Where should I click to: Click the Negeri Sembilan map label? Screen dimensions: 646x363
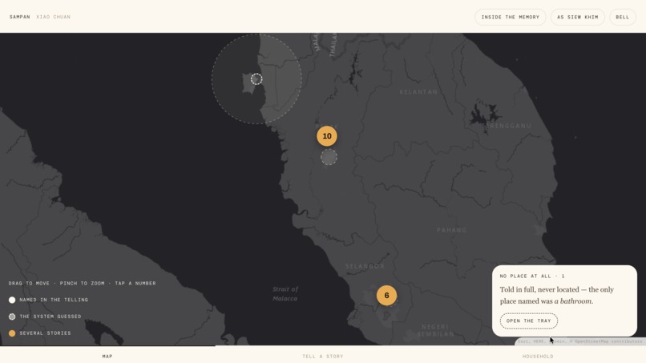[x=435, y=330]
